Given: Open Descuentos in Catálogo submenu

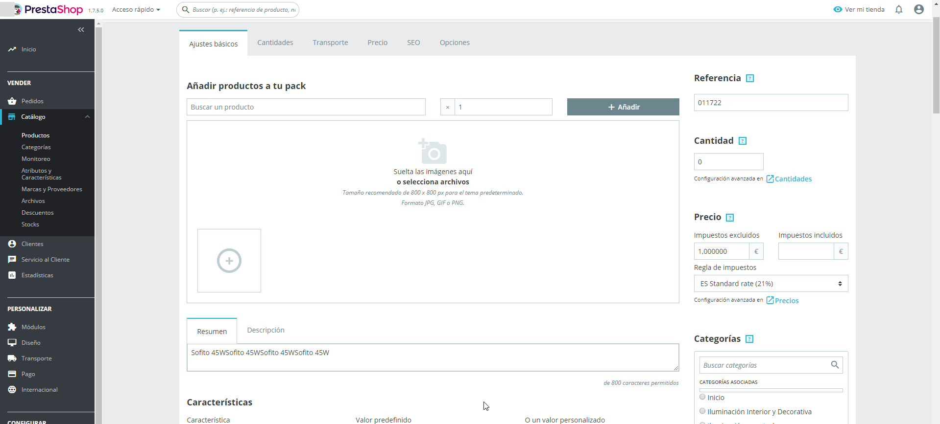Looking at the screenshot, I should (x=38, y=213).
